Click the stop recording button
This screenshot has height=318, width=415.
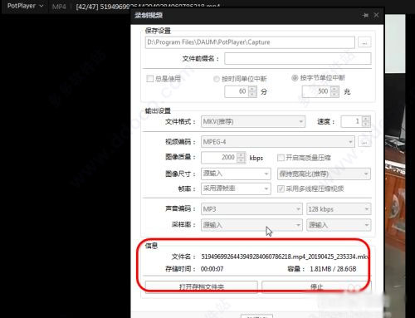tap(316, 287)
